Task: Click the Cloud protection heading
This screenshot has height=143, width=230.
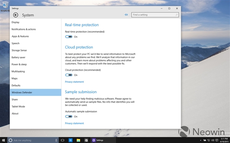Action: coord(79,47)
